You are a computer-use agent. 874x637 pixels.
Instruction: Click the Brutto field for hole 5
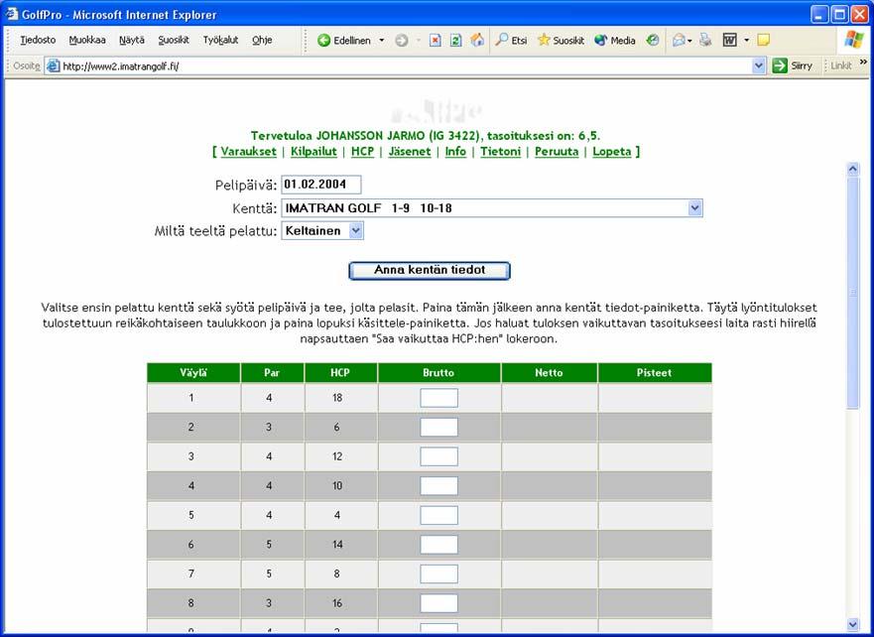point(438,515)
